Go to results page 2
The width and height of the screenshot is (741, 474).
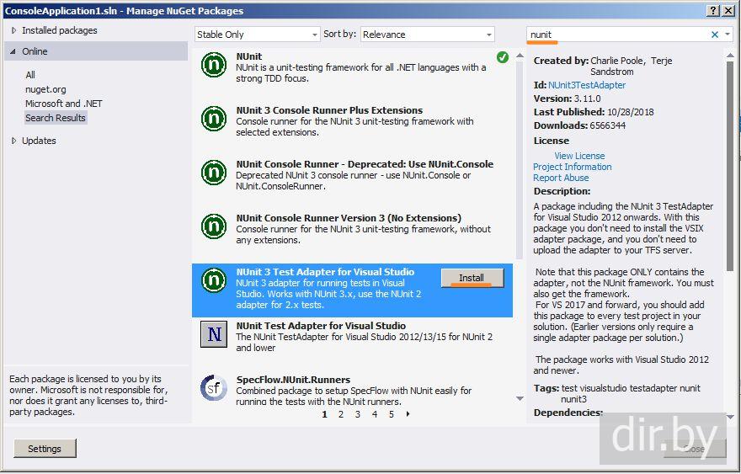coord(341,414)
